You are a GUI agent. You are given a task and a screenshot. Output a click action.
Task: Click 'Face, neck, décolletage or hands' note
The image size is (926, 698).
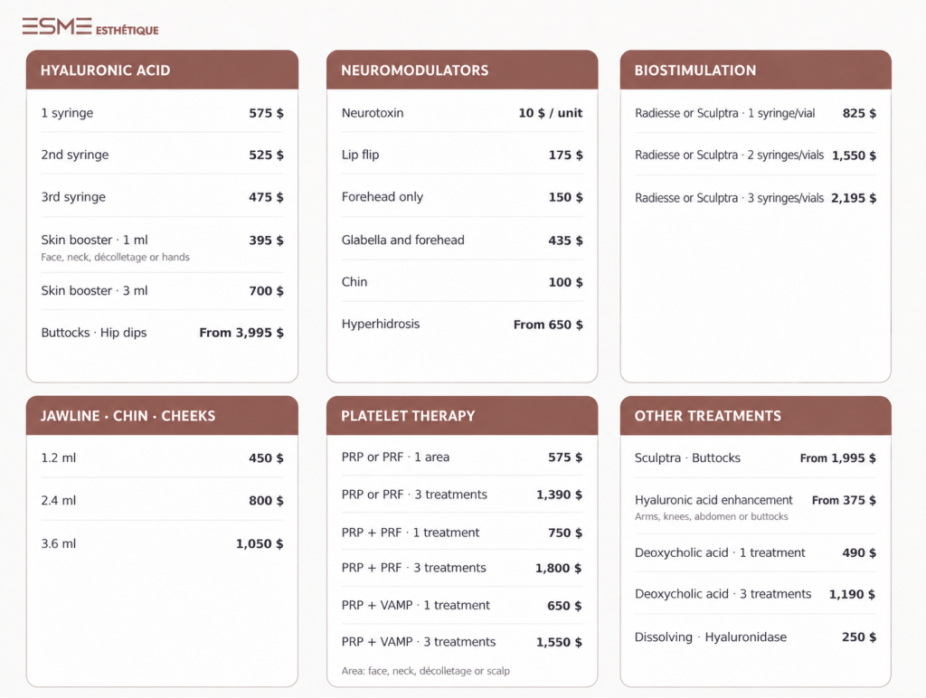point(115,257)
